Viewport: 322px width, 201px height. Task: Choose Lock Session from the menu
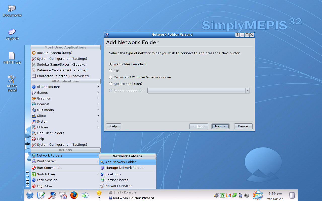point(65,180)
